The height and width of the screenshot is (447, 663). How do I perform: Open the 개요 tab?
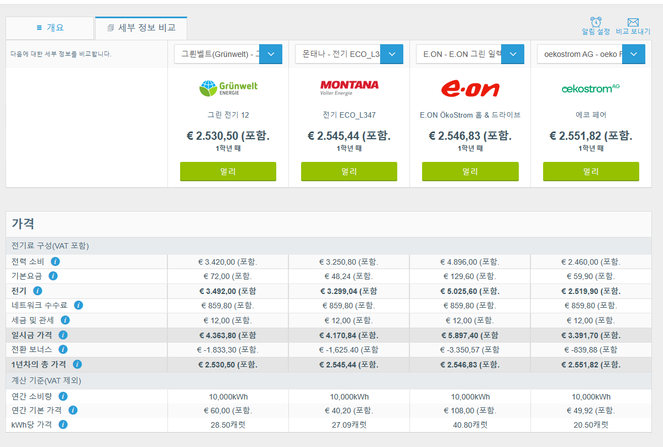(50, 28)
